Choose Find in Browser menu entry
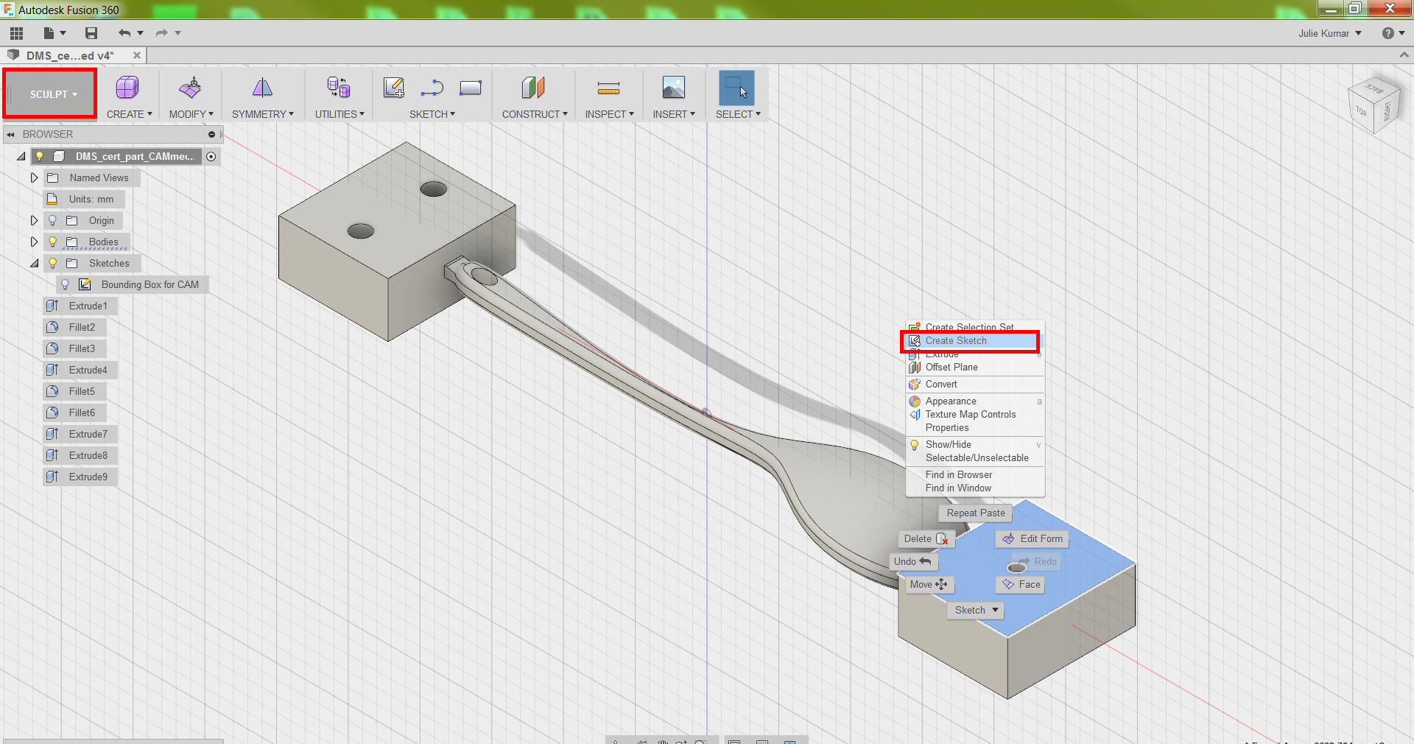Image resolution: width=1414 pixels, height=744 pixels. [974, 474]
